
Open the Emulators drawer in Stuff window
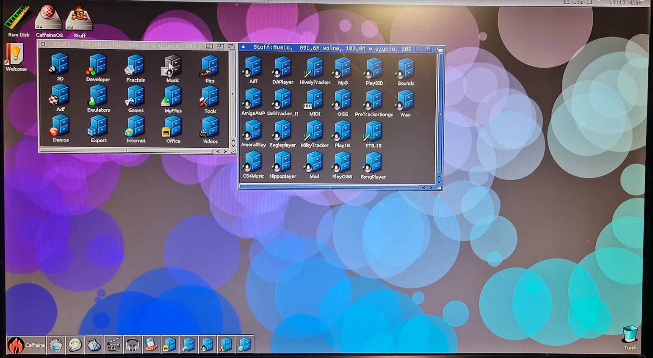(x=98, y=96)
